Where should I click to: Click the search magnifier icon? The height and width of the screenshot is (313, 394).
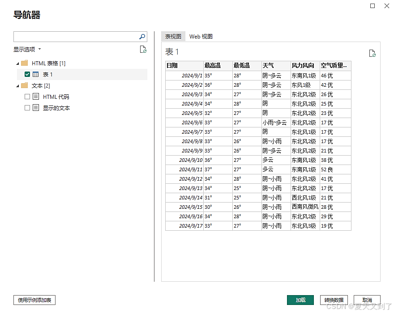tap(142, 37)
